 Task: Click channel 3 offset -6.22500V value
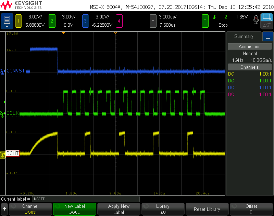102,25
